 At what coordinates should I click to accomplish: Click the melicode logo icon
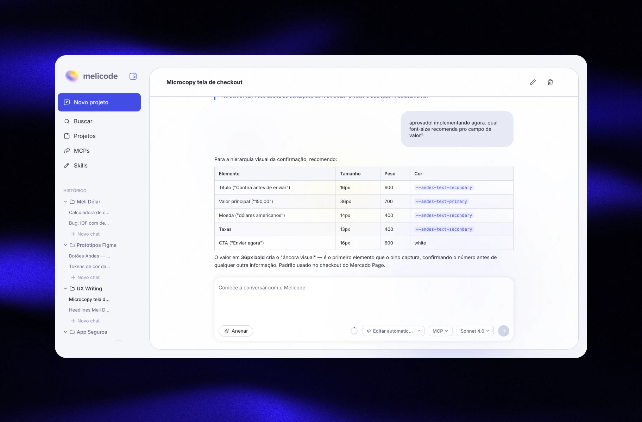click(72, 76)
